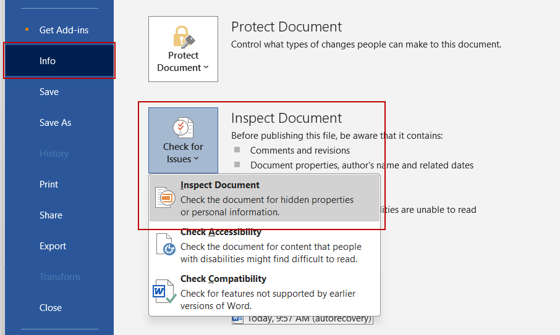The height and width of the screenshot is (335, 560).
Task: Open the Save As page
Action: [55, 123]
